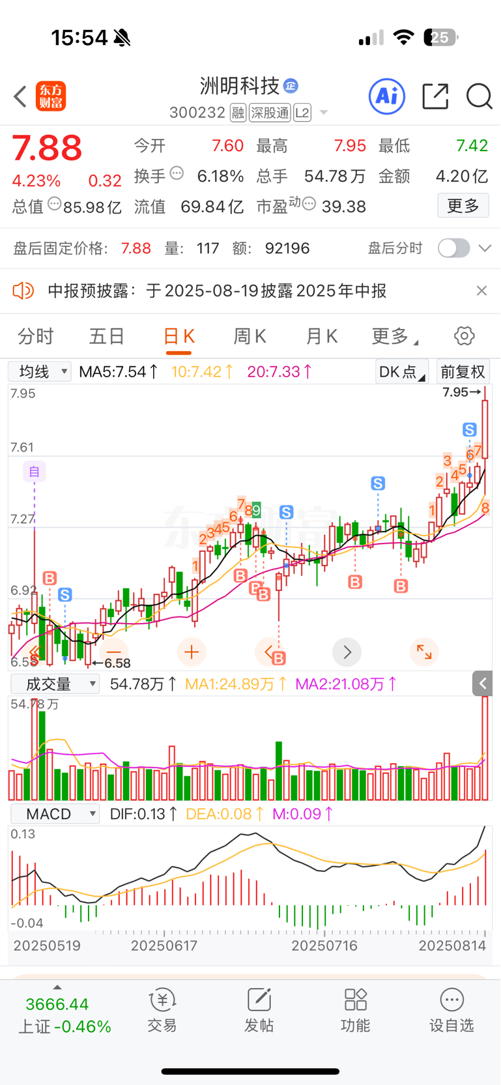
Task: Move chart right with arrow button
Action: (x=347, y=652)
